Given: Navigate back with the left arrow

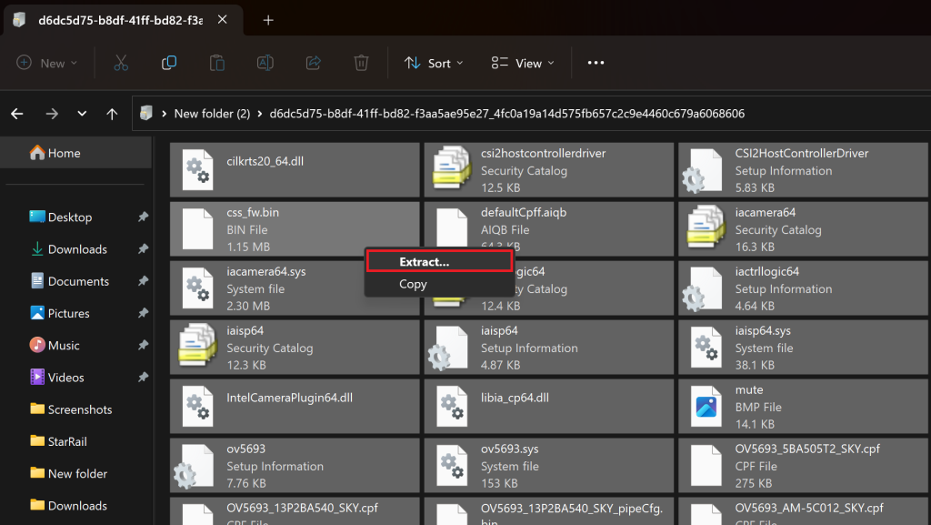Looking at the screenshot, I should click(17, 114).
